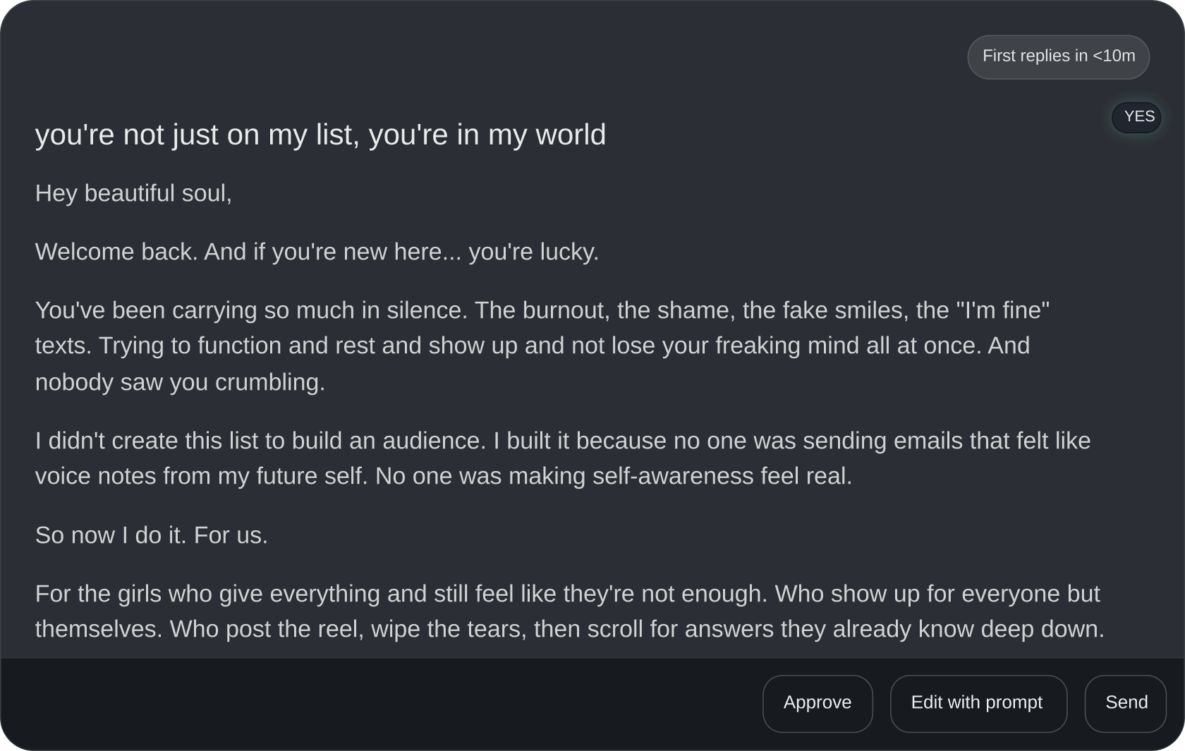1185x751 pixels.
Task: Click the phrase 'you're lucky' in the email
Action: (533, 252)
